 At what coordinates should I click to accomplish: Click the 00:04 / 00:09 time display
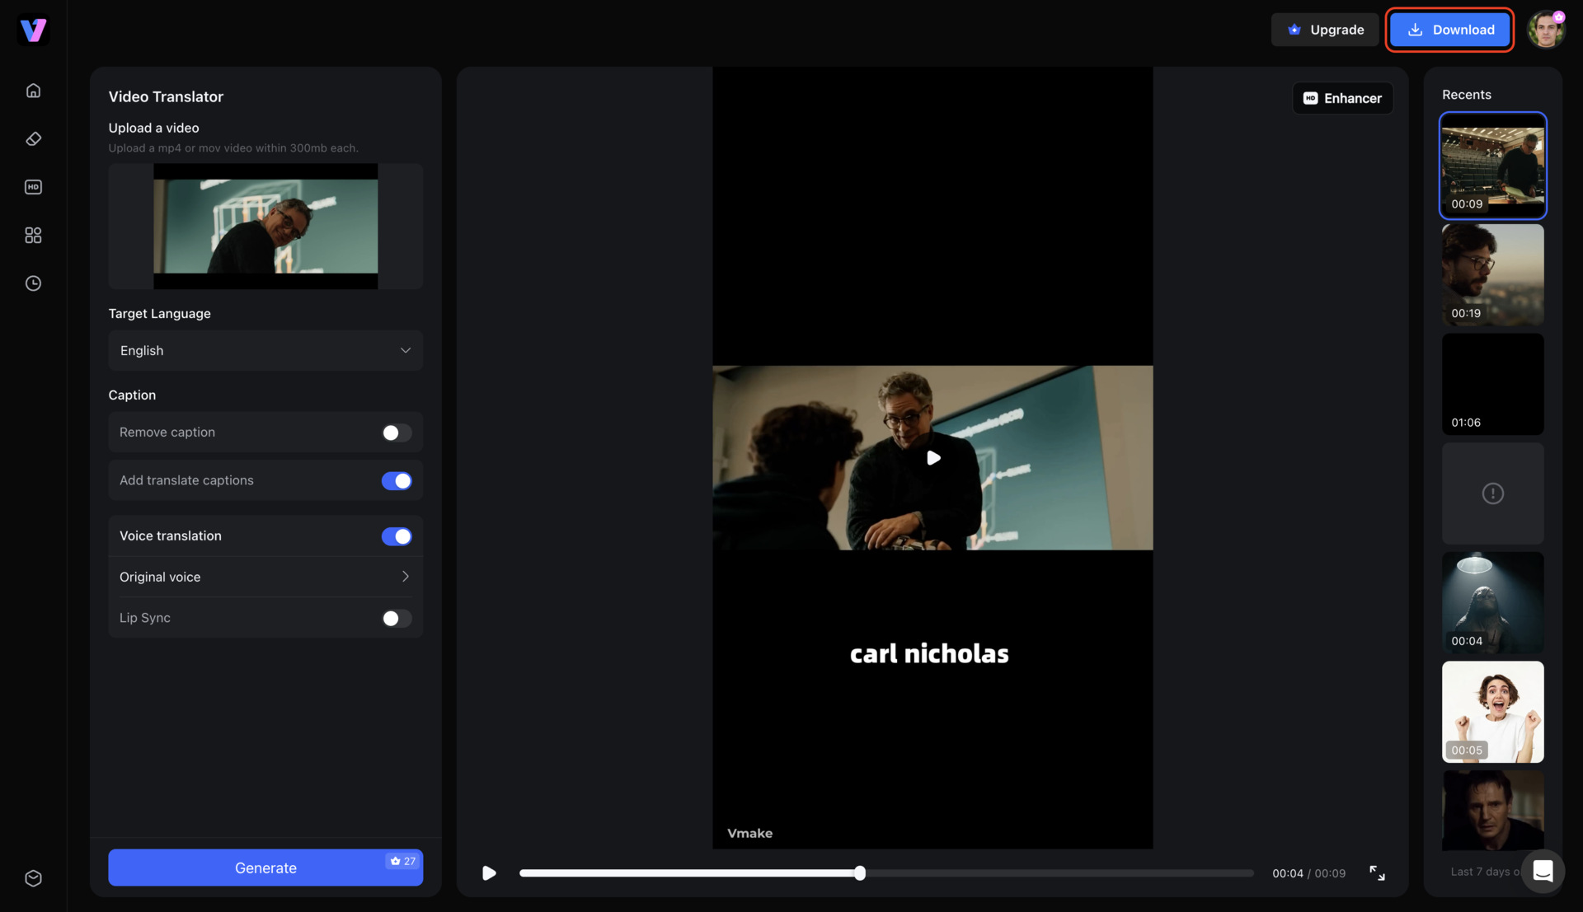point(1308,873)
